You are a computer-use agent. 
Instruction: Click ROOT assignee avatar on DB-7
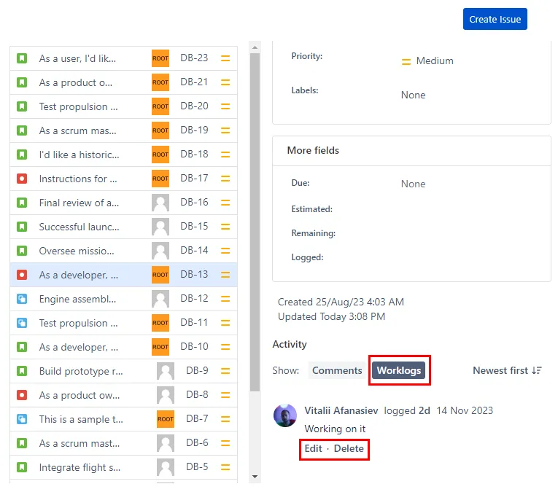(166, 419)
